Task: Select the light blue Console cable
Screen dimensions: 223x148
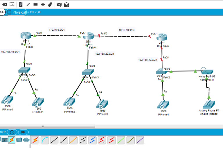Action: 45,140
